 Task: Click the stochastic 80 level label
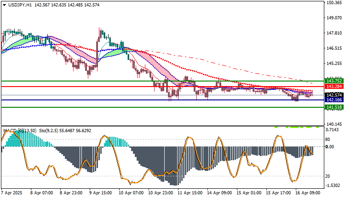click(x=328, y=140)
